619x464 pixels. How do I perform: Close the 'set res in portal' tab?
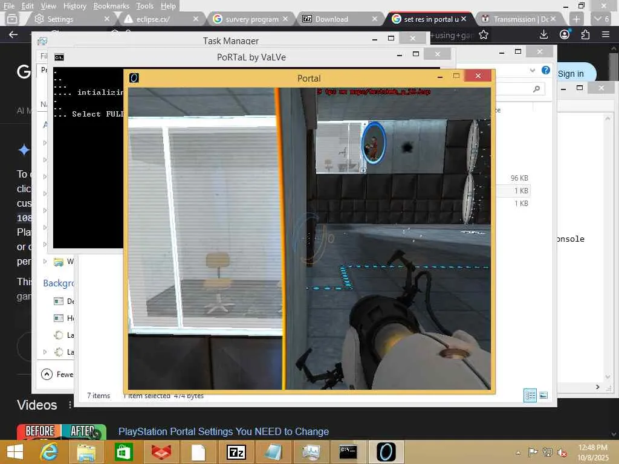[464, 19]
